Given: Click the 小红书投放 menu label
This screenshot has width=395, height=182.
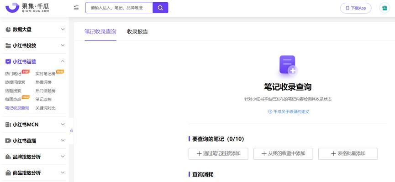Looking at the screenshot, I should point(25,45).
